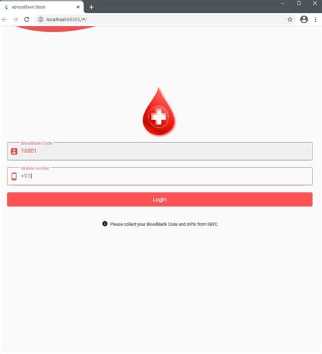
Task: Click the info icon beside SBTC notice
Action: tap(105, 224)
